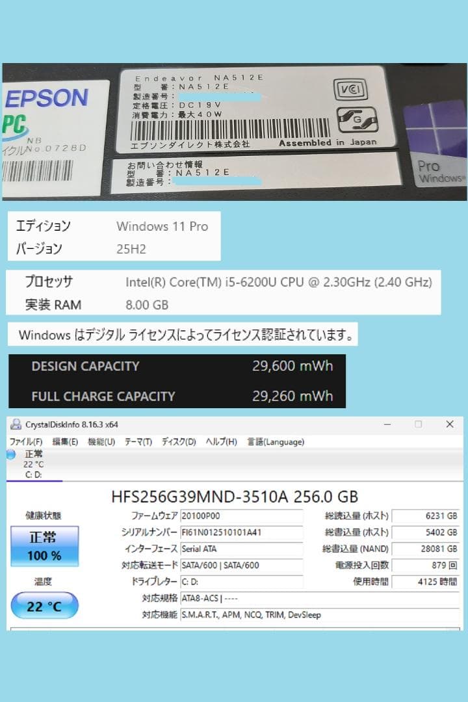Click the FULL CHARGE CAPACITY 29,260 mWh value
The width and height of the screenshot is (468, 702).
292,396
